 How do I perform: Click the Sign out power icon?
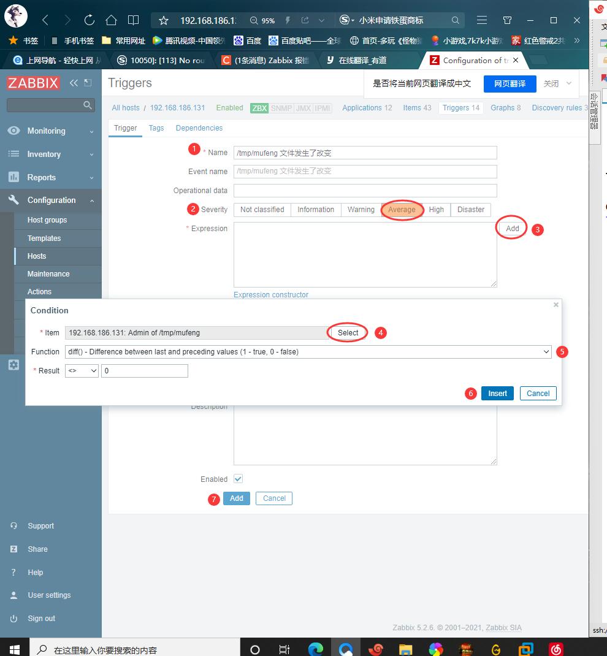pos(14,619)
